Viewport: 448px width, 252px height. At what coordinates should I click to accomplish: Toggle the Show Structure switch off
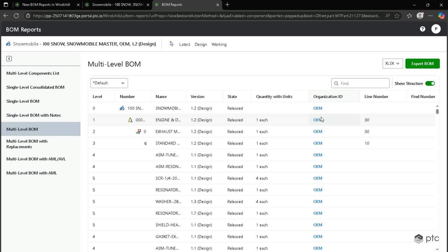click(430, 83)
